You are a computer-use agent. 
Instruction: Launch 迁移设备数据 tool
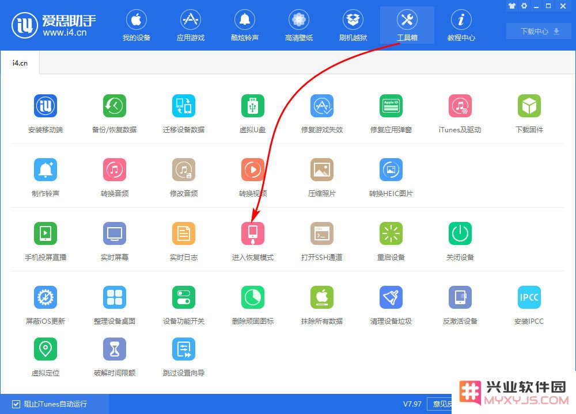[x=184, y=106]
